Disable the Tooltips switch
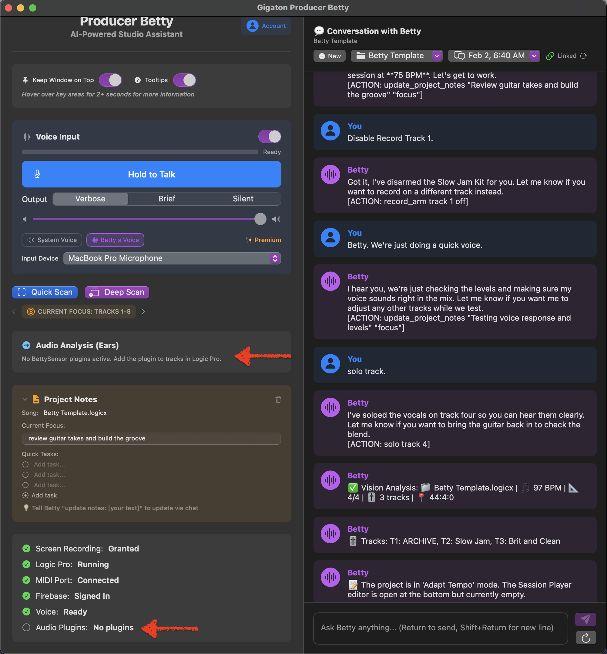Viewport: 607px width, 654px height. [x=185, y=80]
